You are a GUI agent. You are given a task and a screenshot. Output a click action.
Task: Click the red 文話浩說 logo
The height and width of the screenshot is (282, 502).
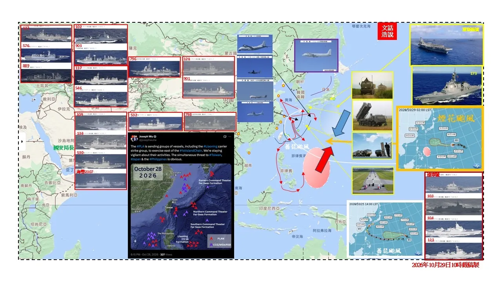tap(387, 32)
